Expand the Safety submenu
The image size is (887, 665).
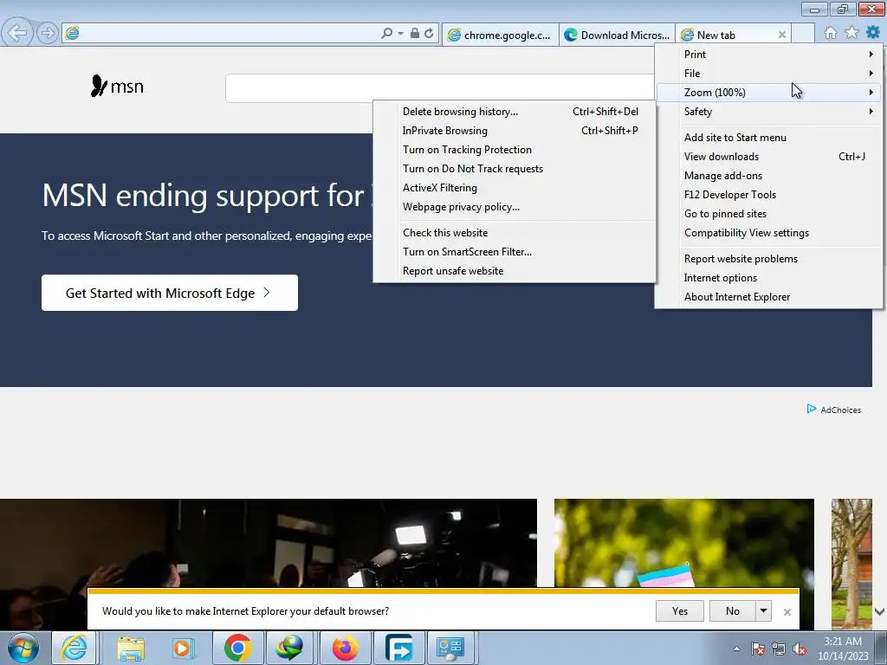[x=769, y=112]
